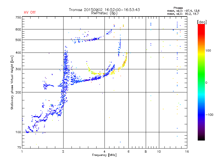This screenshot has width=220, height=165.
Task: Click the red 'HV Off' status label
Action: click(30, 12)
